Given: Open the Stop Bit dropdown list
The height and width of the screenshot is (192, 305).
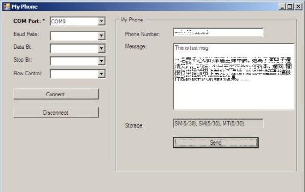Looking at the screenshot, I should click(x=102, y=61).
